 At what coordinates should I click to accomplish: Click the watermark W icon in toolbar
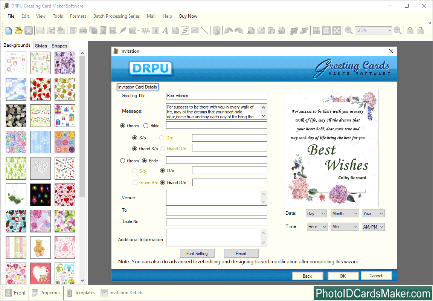pos(146,31)
